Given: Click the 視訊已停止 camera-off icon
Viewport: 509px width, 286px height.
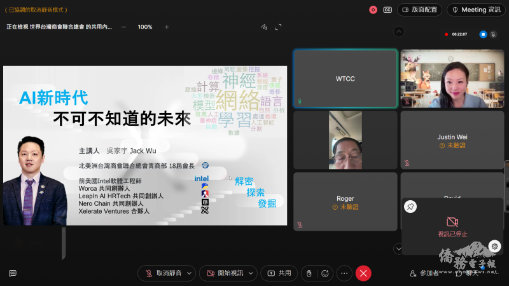Looking at the screenshot, I should (x=452, y=222).
